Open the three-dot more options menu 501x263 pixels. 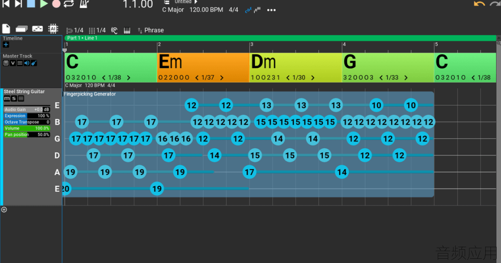click(x=271, y=10)
